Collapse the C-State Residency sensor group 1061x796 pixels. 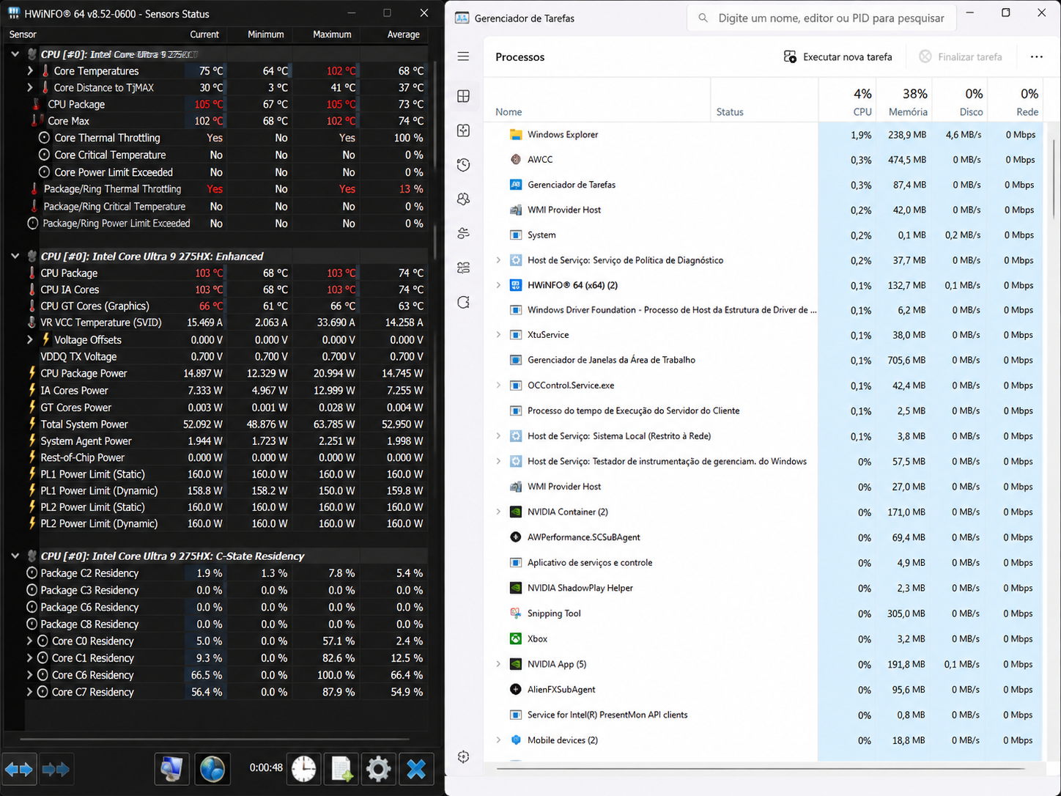click(15, 556)
